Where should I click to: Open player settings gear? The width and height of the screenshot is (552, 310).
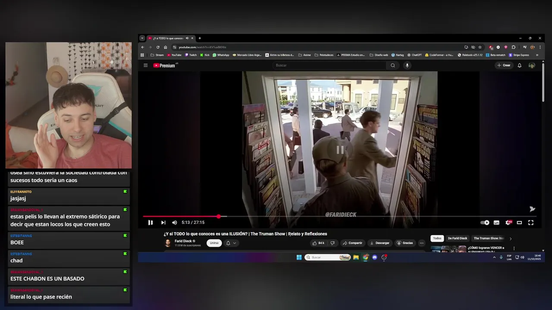point(508,223)
